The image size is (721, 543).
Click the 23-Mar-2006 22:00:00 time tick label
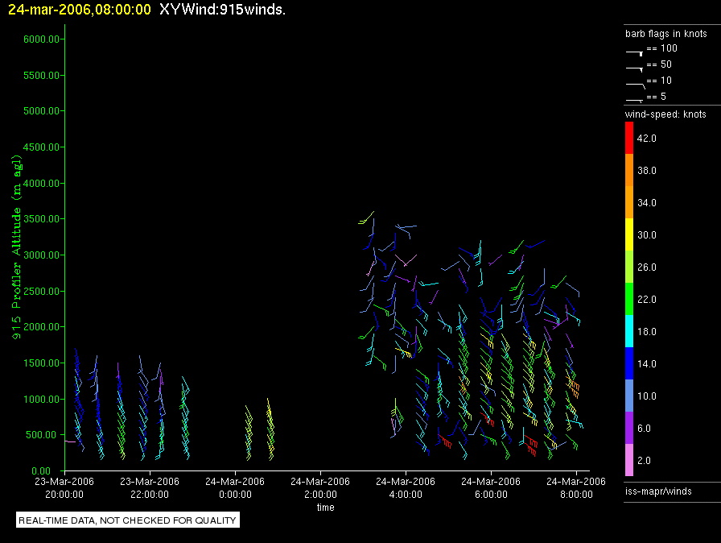click(x=150, y=487)
